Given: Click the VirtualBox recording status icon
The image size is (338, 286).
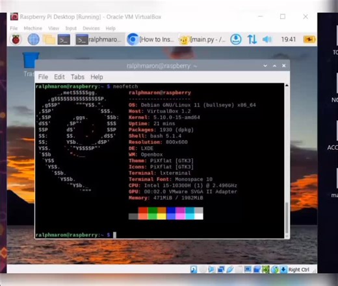Looking at the screenshot, I should click(x=257, y=269).
